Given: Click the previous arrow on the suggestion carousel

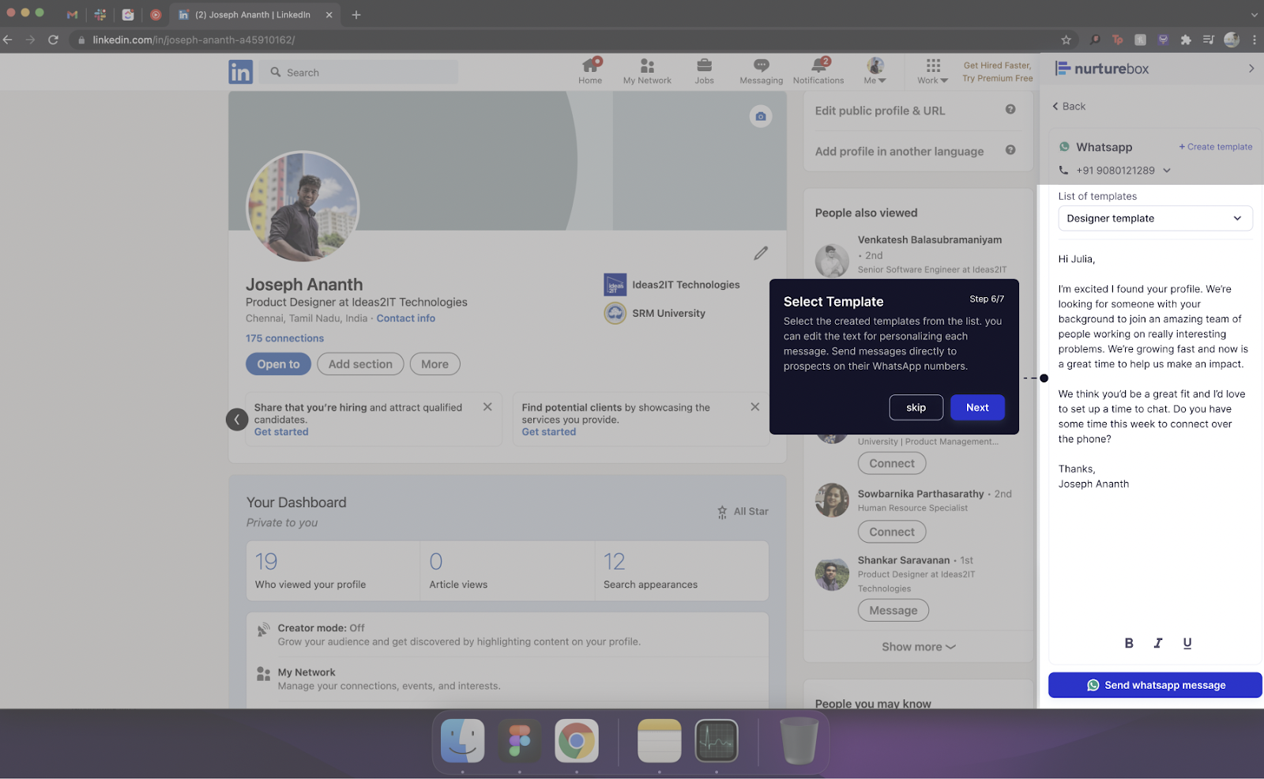Looking at the screenshot, I should (237, 420).
